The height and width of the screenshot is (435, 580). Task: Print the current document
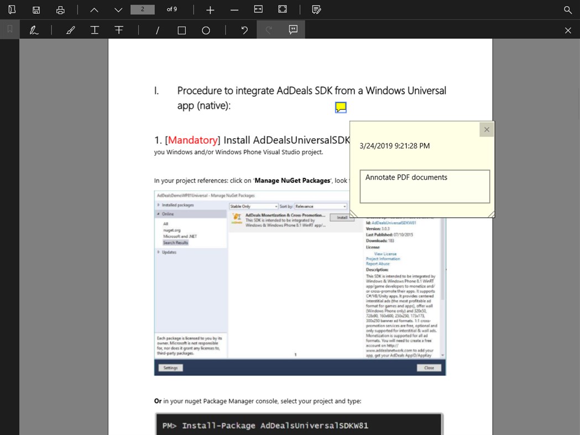click(60, 9)
